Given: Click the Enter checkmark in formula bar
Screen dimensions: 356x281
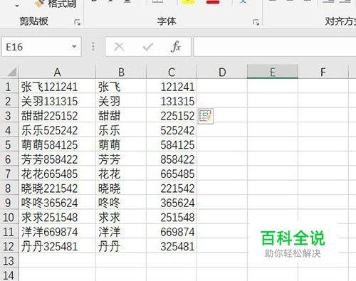Looking at the screenshot, I should (x=148, y=47).
